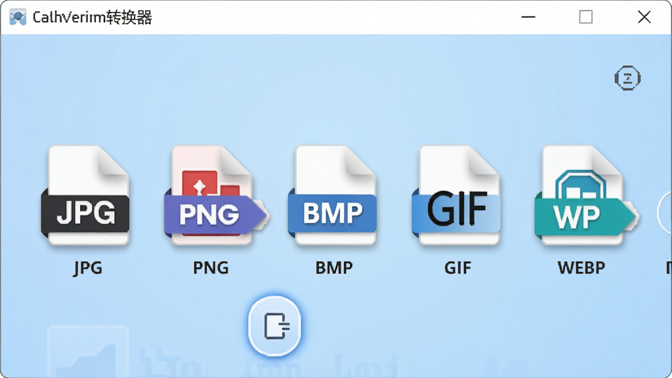Screen dimensions: 672x378
Task: Close the converter window
Action: (x=644, y=17)
